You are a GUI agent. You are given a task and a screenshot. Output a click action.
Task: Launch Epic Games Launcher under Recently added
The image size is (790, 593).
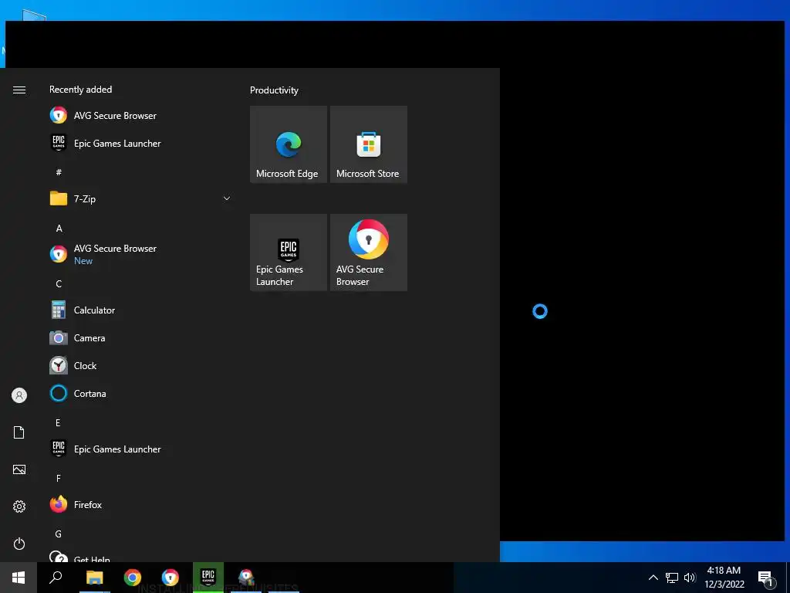[140, 143]
